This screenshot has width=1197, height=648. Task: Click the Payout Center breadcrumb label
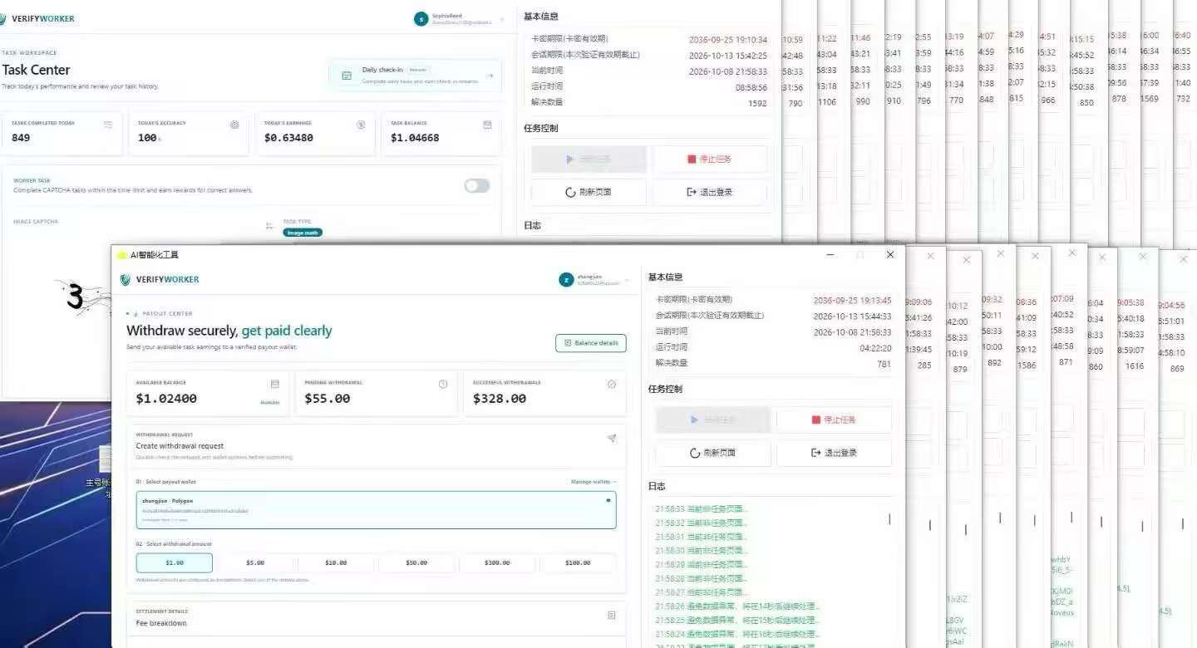coord(167,314)
